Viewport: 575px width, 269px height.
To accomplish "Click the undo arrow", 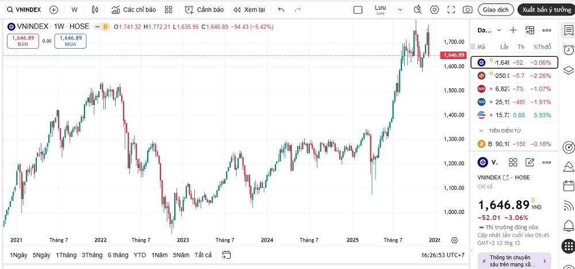I will coord(281,10).
